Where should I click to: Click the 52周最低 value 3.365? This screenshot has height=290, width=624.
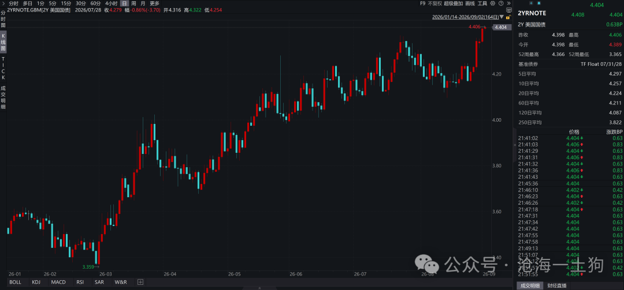(615, 54)
